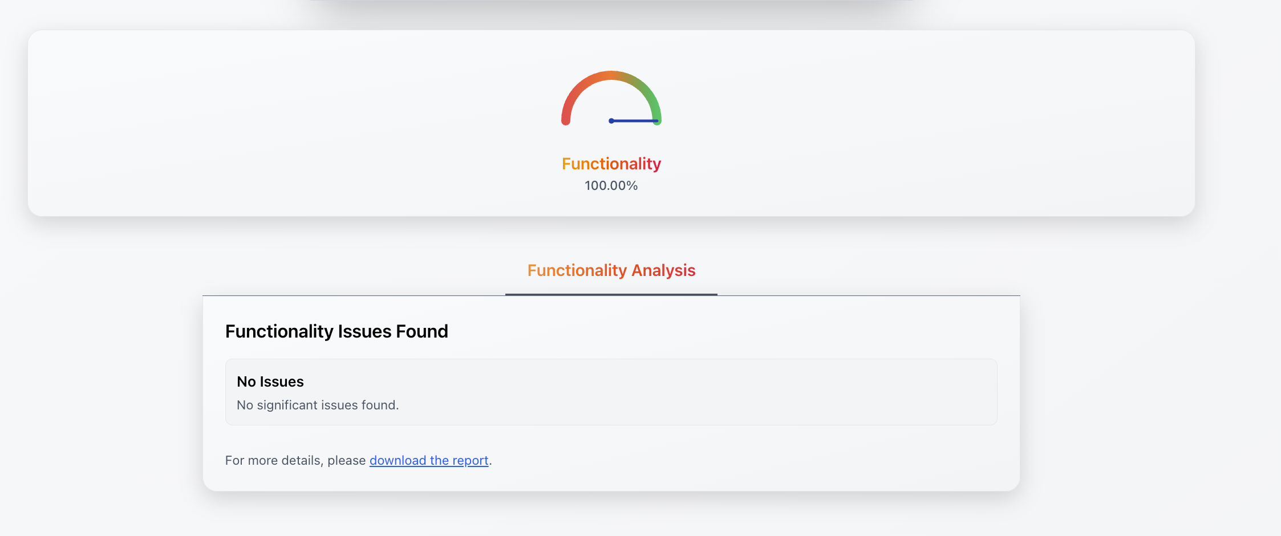Click the active tab underline indicator
The width and height of the screenshot is (1281, 536).
point(611,294)
